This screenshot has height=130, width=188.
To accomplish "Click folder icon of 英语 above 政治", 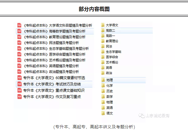I will [103, 68].
